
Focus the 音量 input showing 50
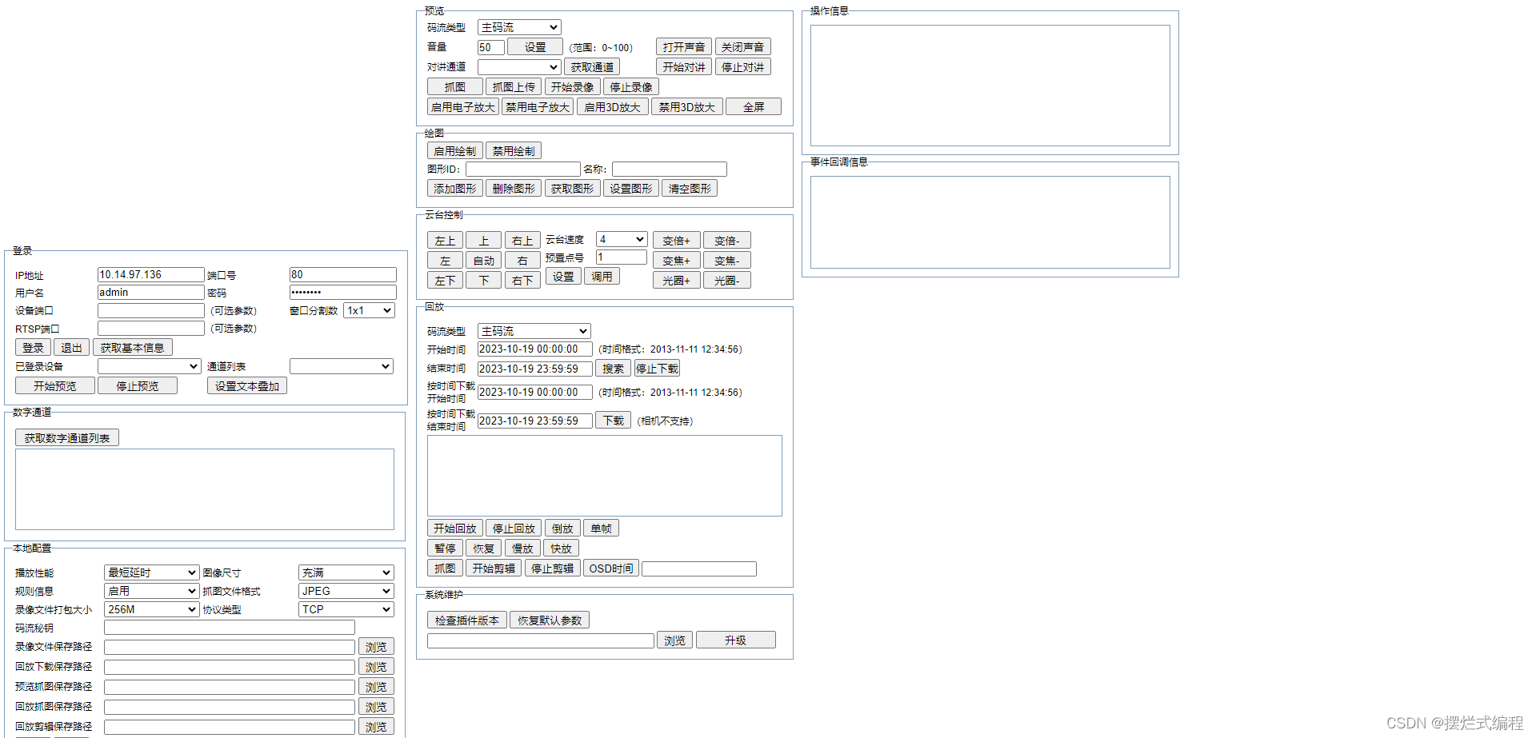pyautogui.click(x=490, y=47)
